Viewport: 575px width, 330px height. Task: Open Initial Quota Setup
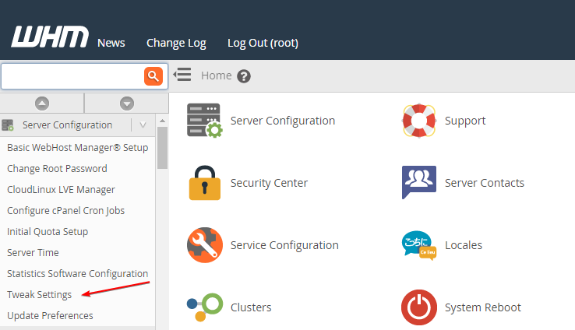48,231
